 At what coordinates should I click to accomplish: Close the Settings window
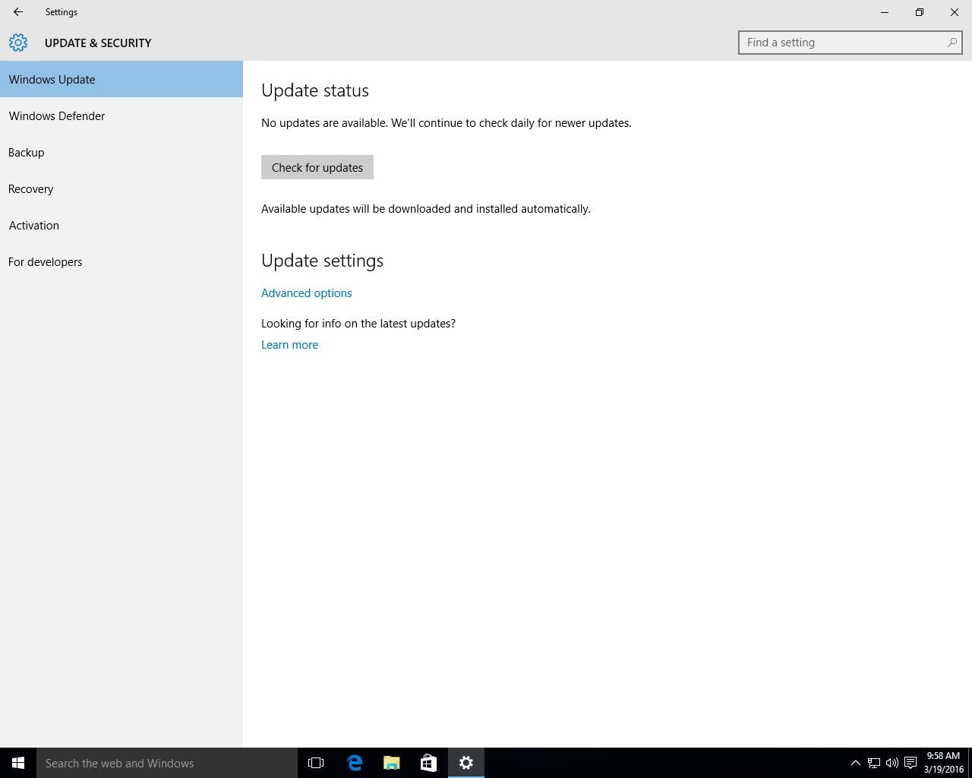click(955, 12)
